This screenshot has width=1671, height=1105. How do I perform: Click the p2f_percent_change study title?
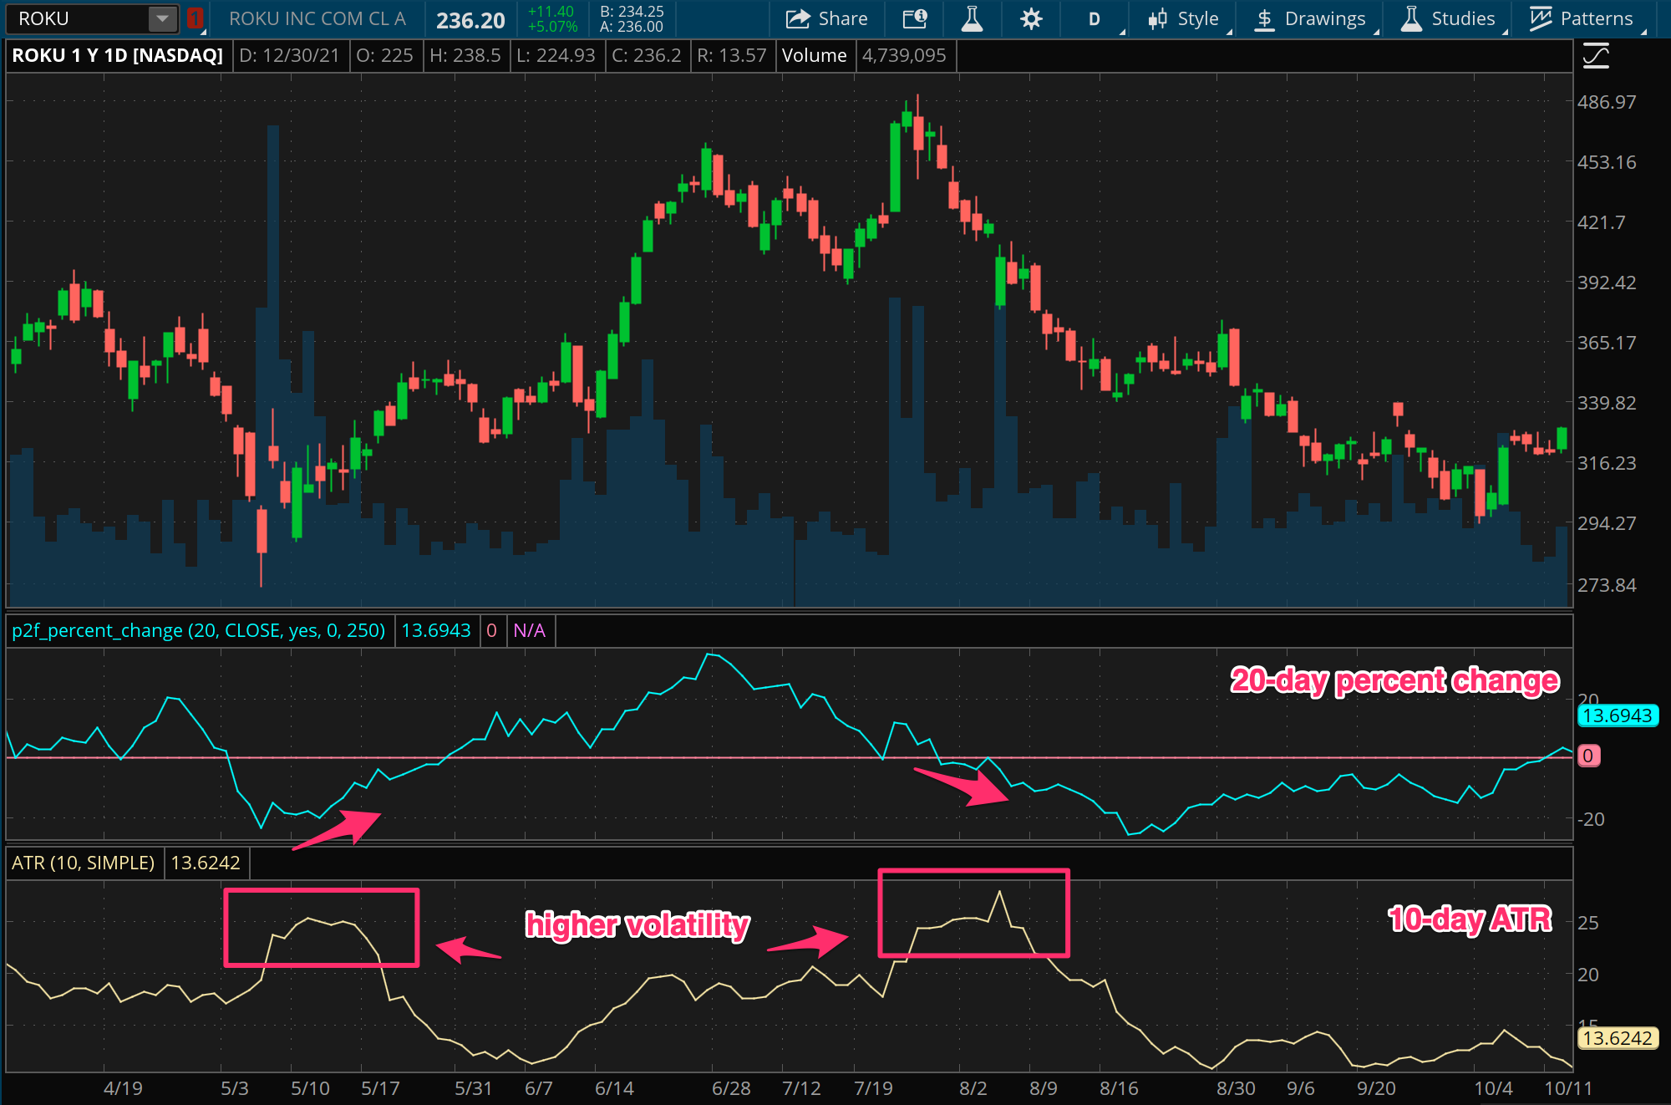198,630
